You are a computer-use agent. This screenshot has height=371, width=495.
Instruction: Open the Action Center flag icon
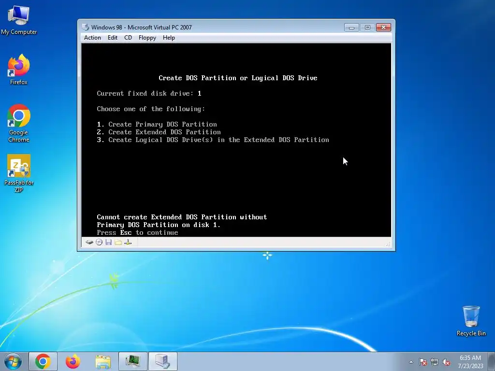(x=423, y=362)
